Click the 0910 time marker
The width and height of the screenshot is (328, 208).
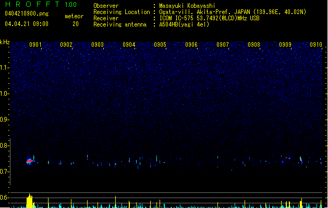(x=316, y=45)
